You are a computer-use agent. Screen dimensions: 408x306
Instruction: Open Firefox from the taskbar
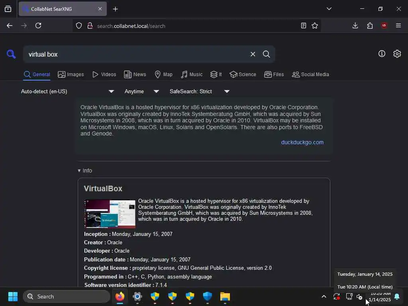[120, 296]
